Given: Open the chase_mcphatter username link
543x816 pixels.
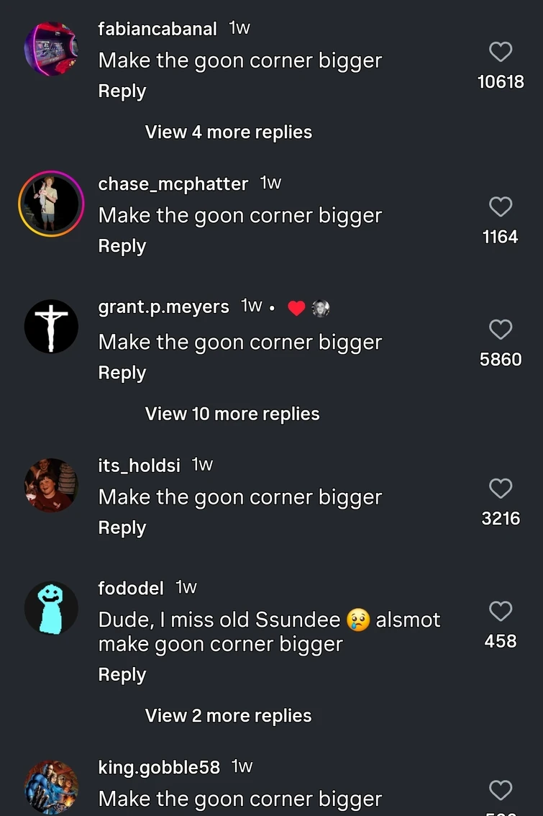Looking at the screenshot, I should click(x=173, y=184).
